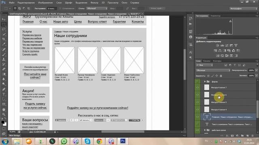Hide the selected Главная / Наши сотрудники layer
259x145 pixels.
click(x=197, y=117)
